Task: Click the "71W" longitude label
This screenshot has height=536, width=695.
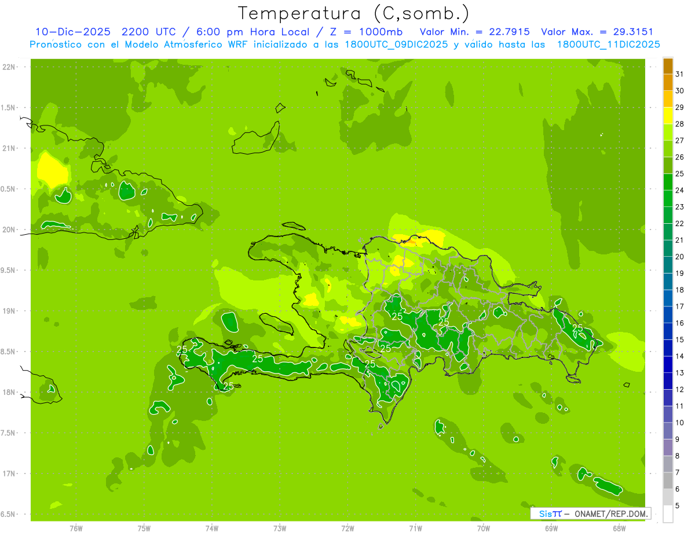Action: pos(415,528)
